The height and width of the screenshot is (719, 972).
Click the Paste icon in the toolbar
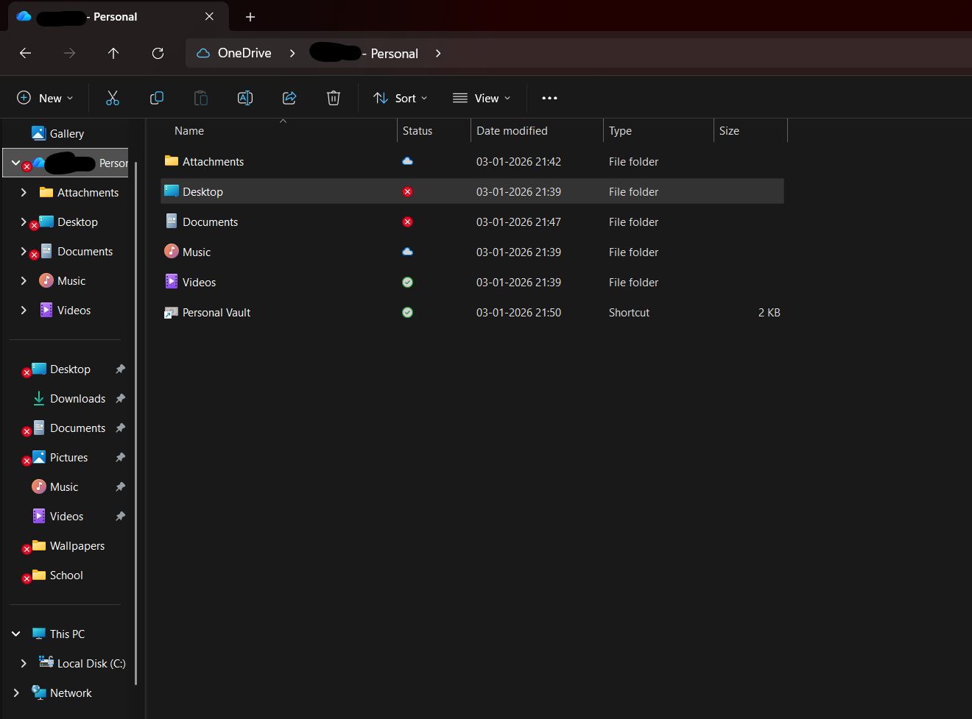coord(200,97)
